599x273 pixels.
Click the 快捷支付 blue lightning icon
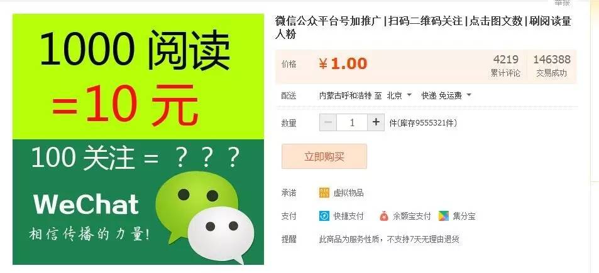pyautogui.click(x=324, y=216)
